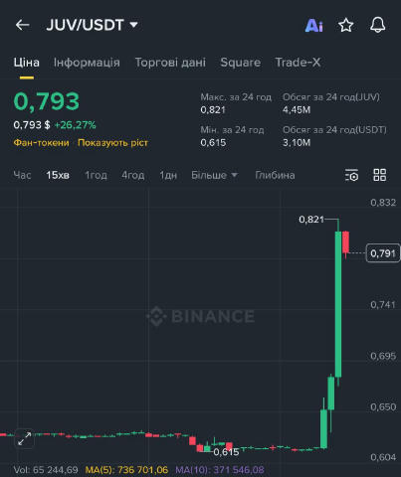Open the Фан-токени tag link

coord(41,143)
